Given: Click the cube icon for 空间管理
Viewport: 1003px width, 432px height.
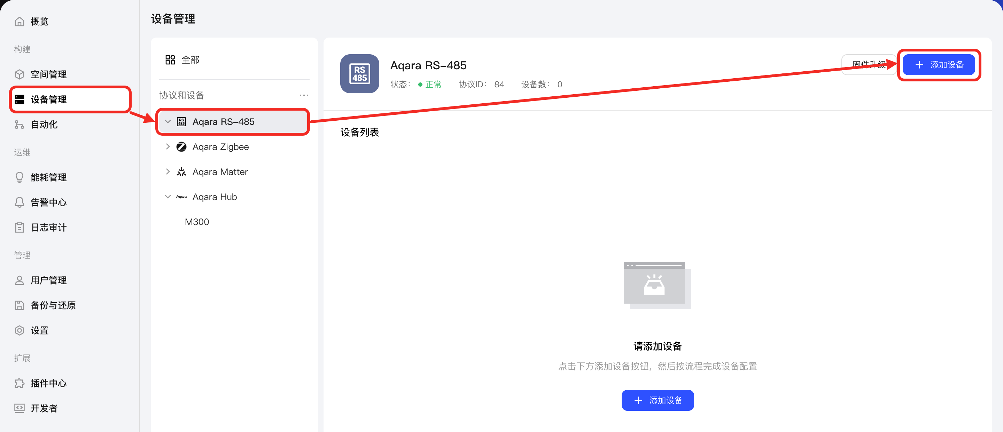Looking at the screenshot, I should (x=20, y=74).
